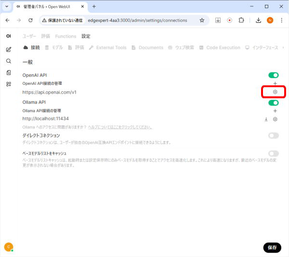Expand Chrome tab search dropdown arrow
Image resolution: width=289 pixels, height=257 pixels.
[x=7, y=7]
